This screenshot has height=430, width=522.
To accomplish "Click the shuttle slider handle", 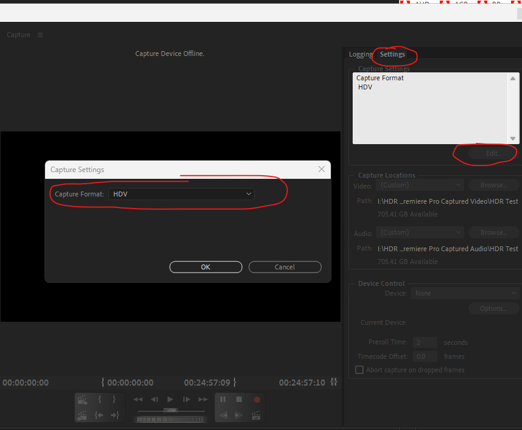I will click(171, 411).
